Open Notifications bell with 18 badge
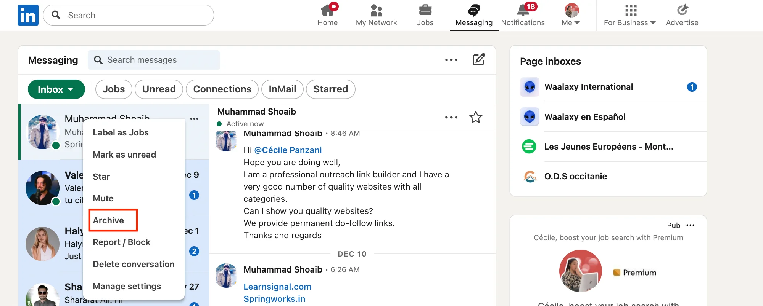Screen dimensions: 763x306 (523, 15)
